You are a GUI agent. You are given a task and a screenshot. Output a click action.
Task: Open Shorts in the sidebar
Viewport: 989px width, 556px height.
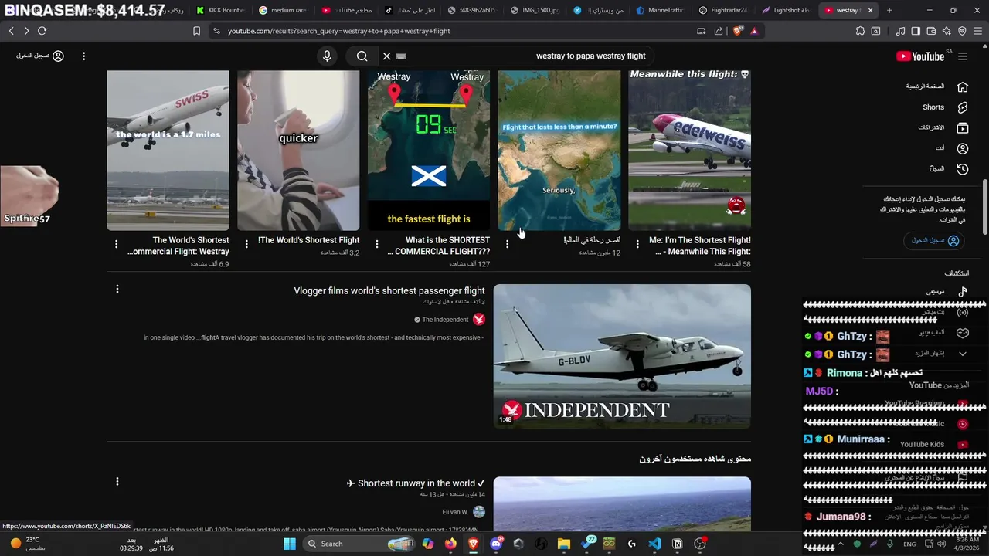coord(945,107)
